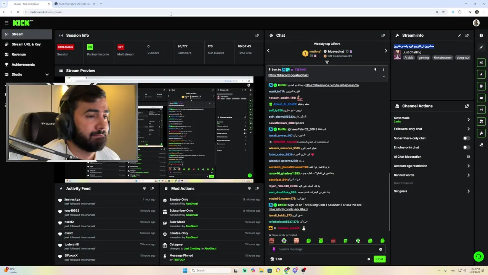Click the three-dots cluster icon in the right sidebar
The image size is (488, 275).
tap(481, 145)
